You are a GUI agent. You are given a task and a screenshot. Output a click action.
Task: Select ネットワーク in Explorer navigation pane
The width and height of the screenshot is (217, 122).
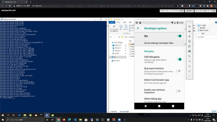point(116,61)
